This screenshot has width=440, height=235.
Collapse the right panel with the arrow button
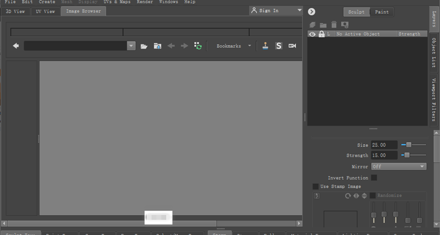[x=311, y=12]
